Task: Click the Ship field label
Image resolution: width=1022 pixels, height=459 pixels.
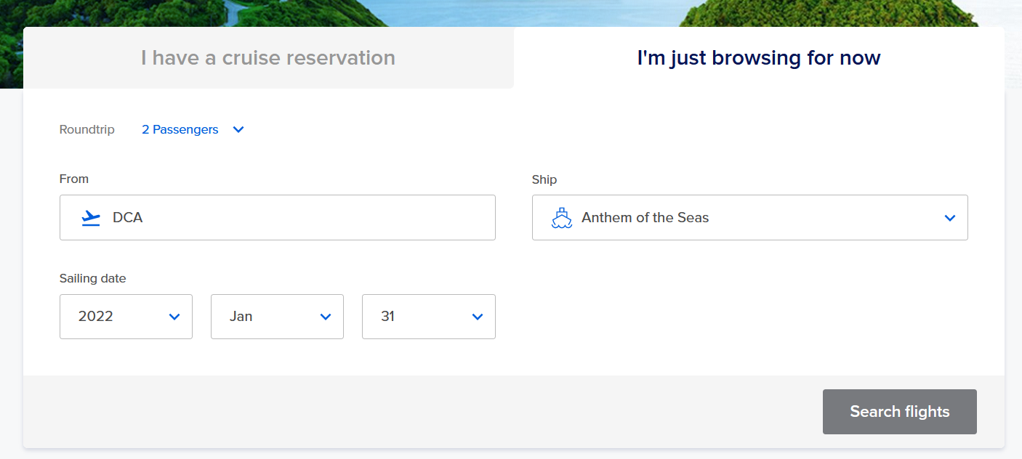Action: click(544, 179)
